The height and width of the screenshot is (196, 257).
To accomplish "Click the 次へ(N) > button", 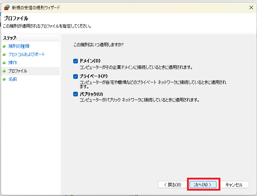I will (203, 185).
